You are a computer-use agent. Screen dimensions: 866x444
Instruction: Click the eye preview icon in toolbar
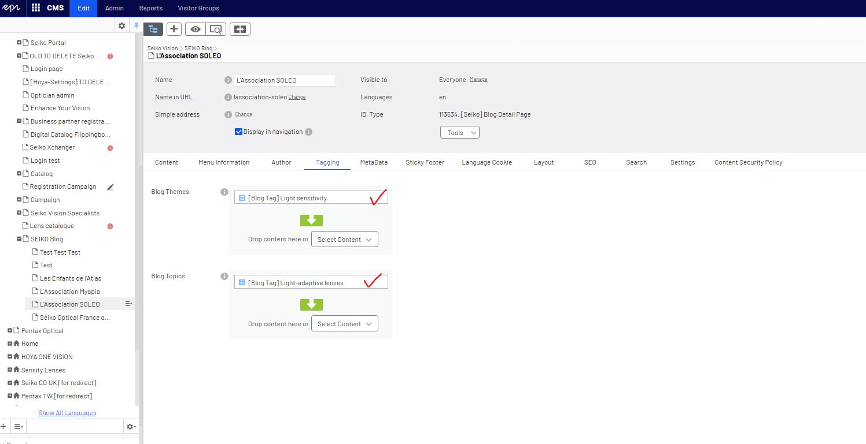pos(196,29)
